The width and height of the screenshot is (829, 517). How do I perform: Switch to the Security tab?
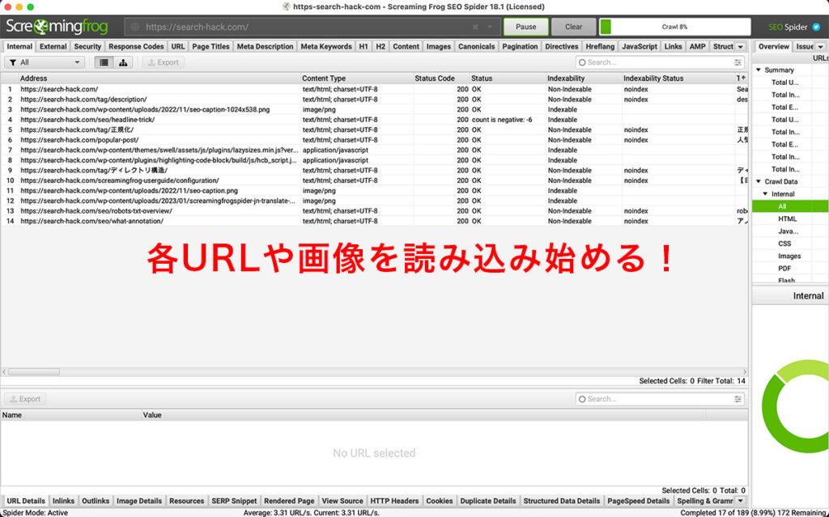(87, 46)
